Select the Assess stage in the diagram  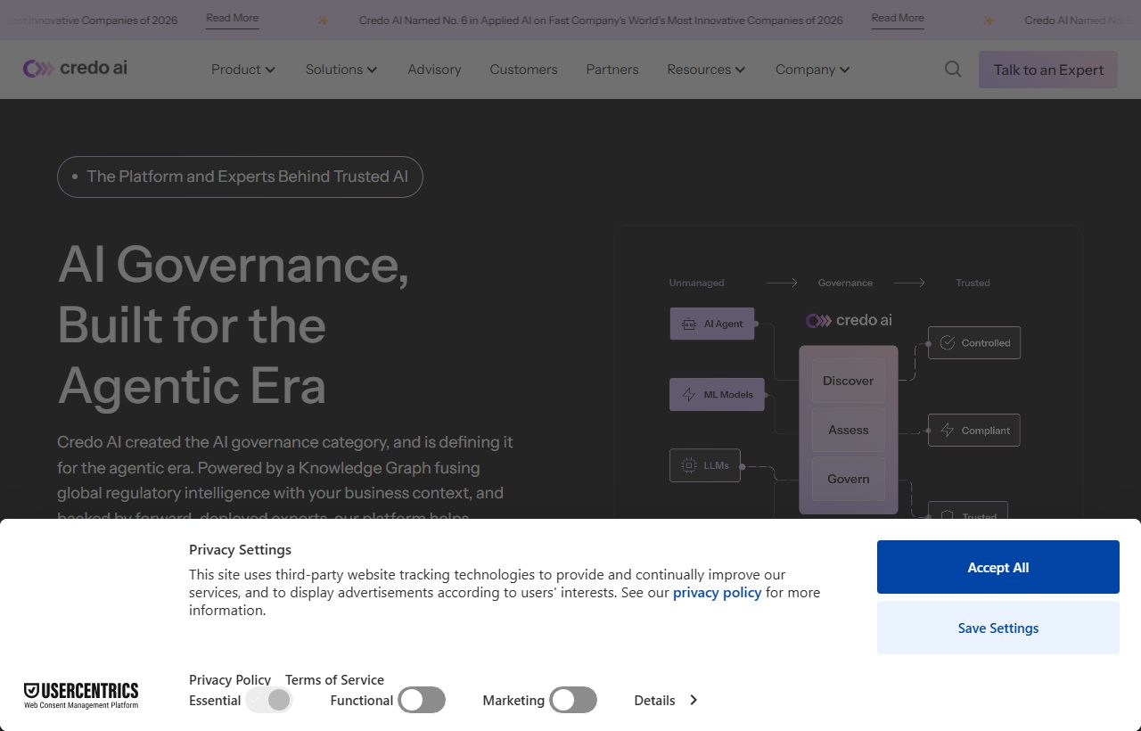(x=849, y=430)
